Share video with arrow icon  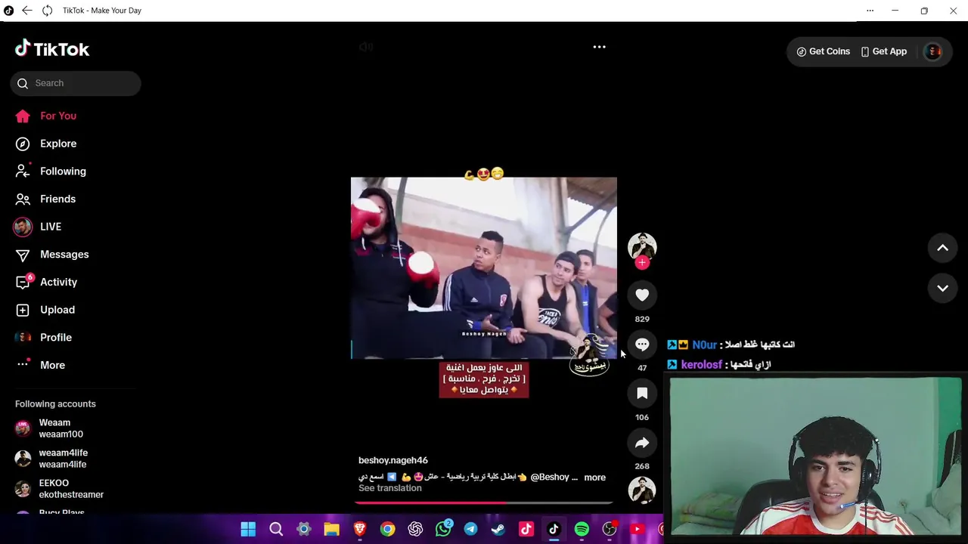(642, 442)
